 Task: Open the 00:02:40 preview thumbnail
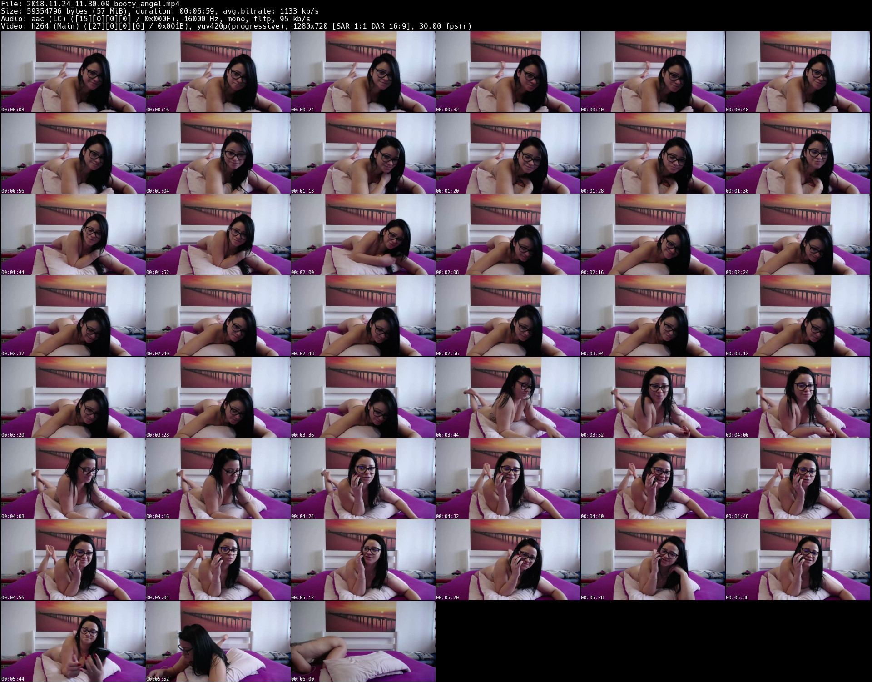(x=218, y=316)
